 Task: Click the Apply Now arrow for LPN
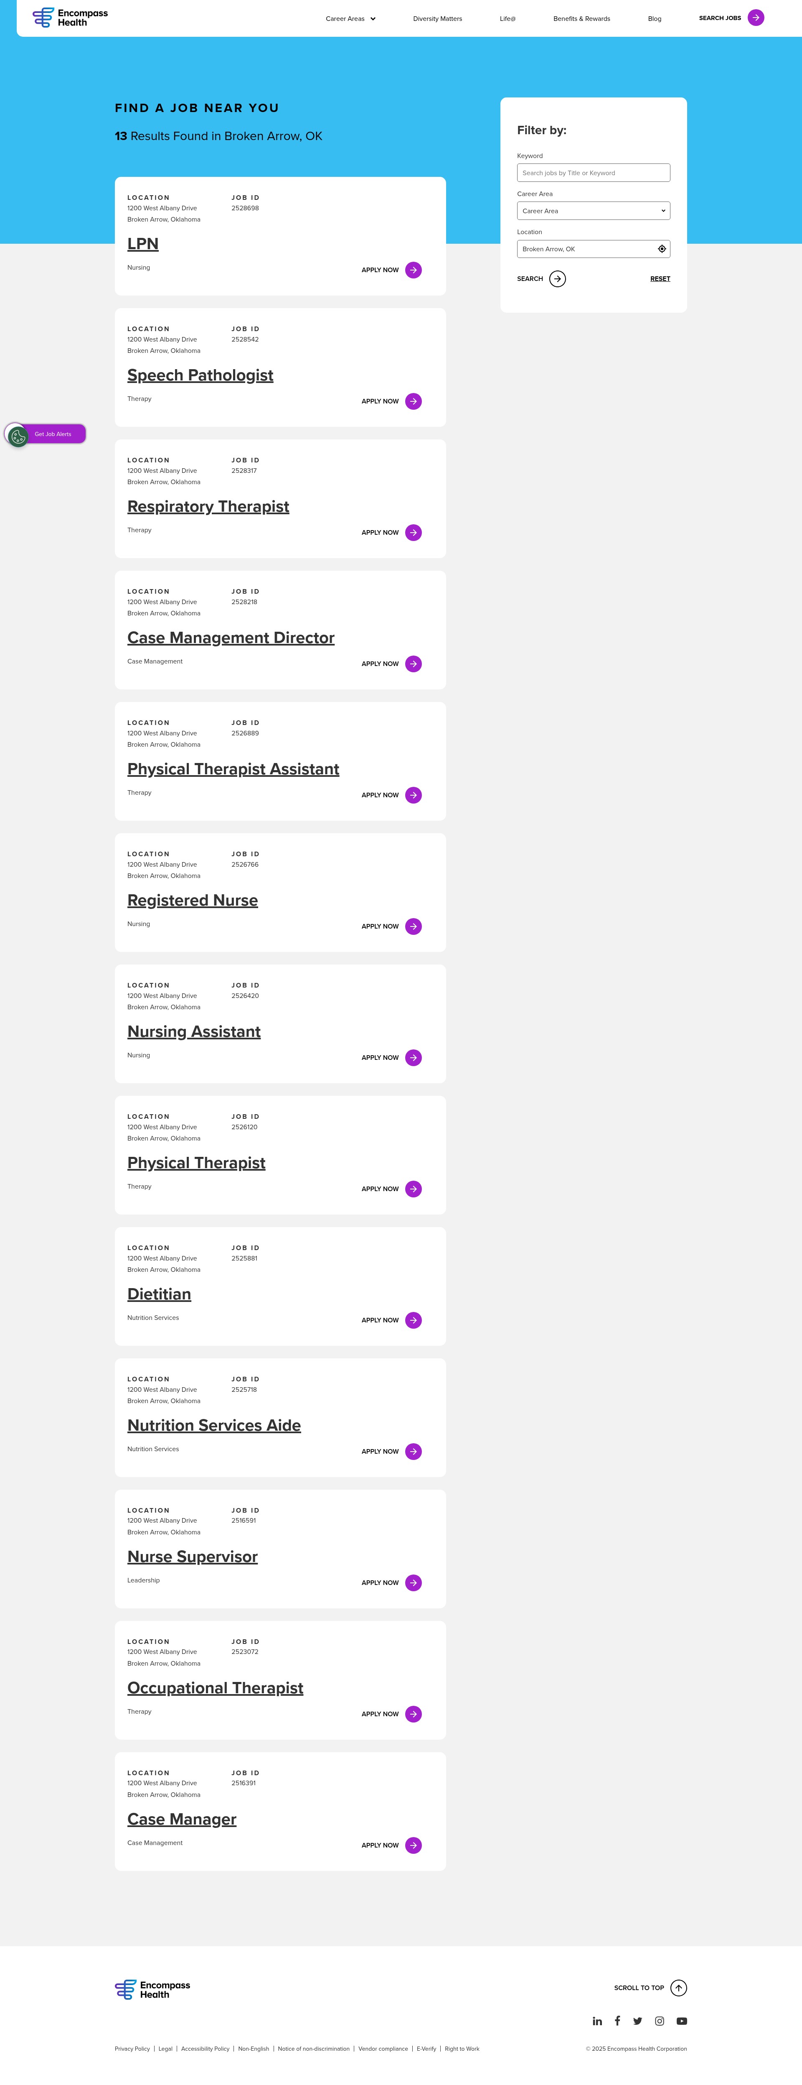pyautogui.click(x=413, y=270)
